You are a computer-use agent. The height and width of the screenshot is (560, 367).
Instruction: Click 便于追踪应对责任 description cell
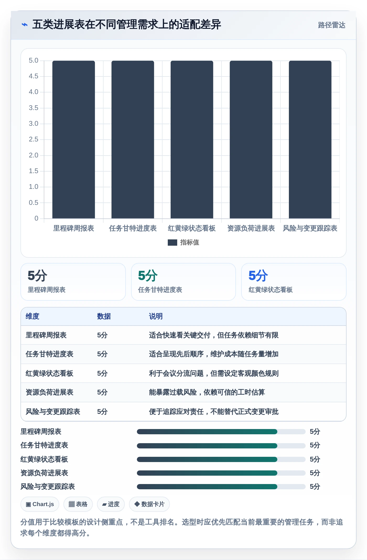tap(214, 412)
